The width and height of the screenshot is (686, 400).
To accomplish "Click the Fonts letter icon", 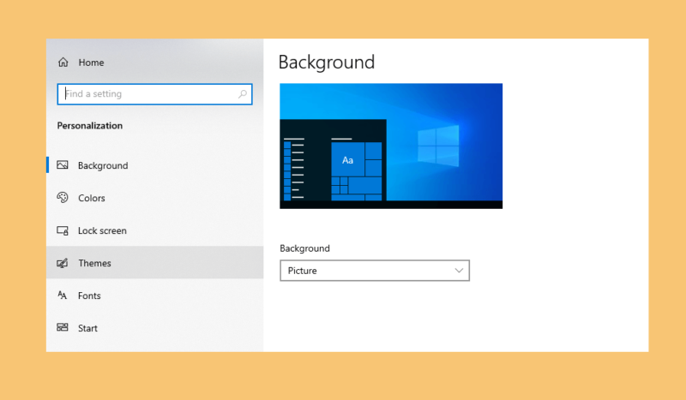I will (x=63, y=296).
